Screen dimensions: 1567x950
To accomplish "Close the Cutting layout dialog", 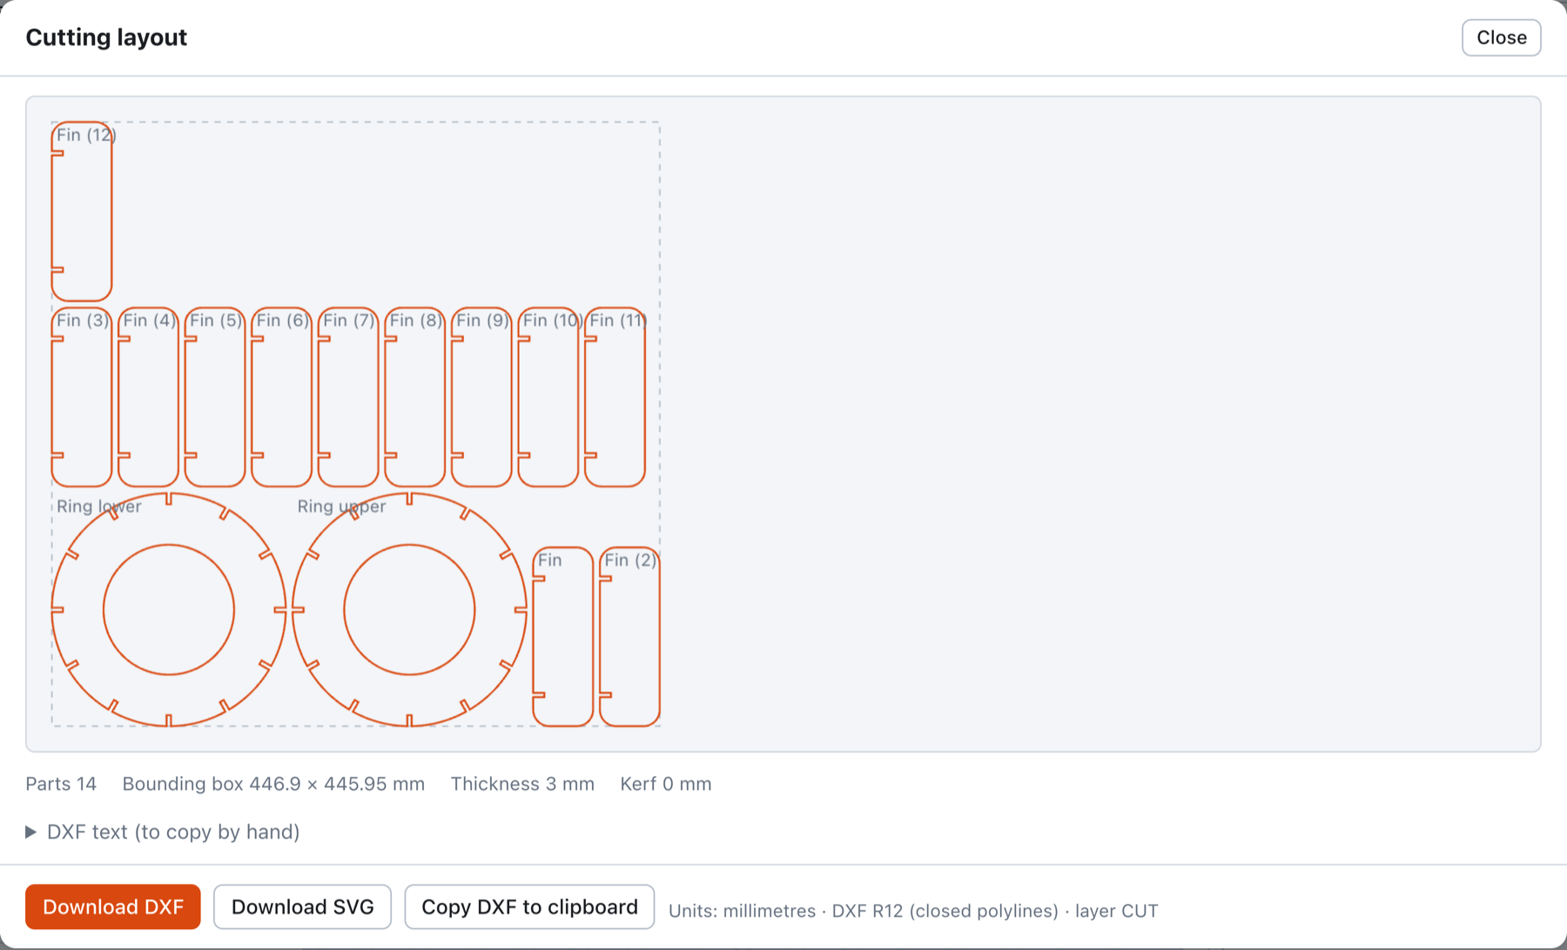I will coord(1501,37).
